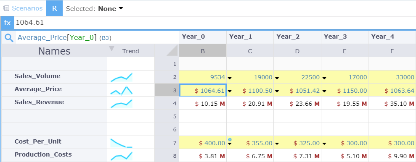Open dropdown arrow before Average_Price $ 1051.42
Image resolution: width=416 pixels, height=162 pixels.
click(277, 91)
